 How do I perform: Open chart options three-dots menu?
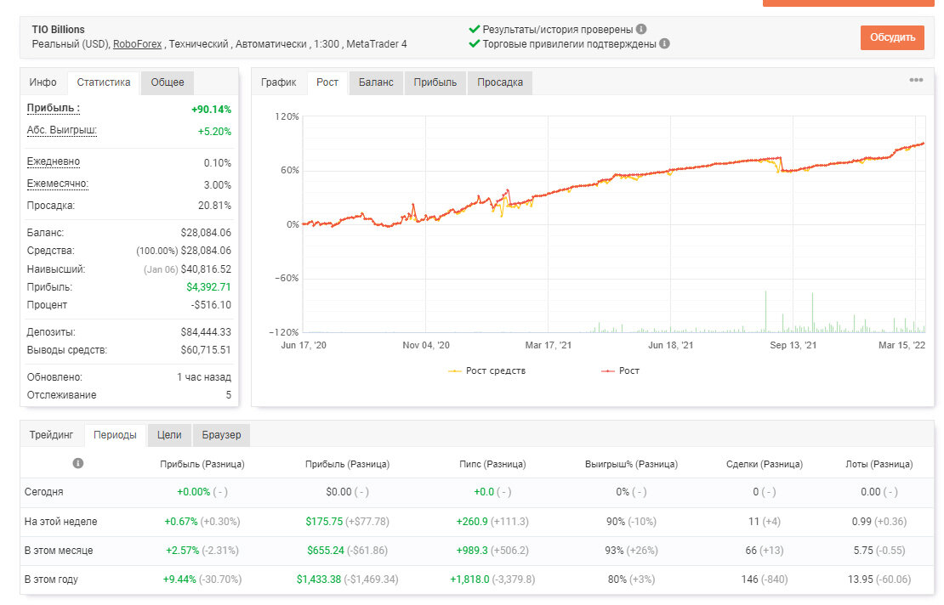pyautogui.click(x=916, y=80)
